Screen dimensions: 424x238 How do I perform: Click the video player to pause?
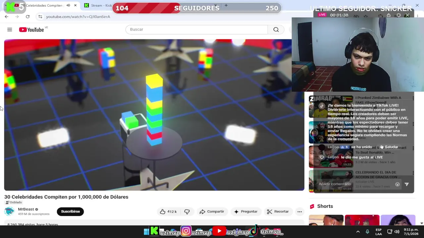pos(154,115)
